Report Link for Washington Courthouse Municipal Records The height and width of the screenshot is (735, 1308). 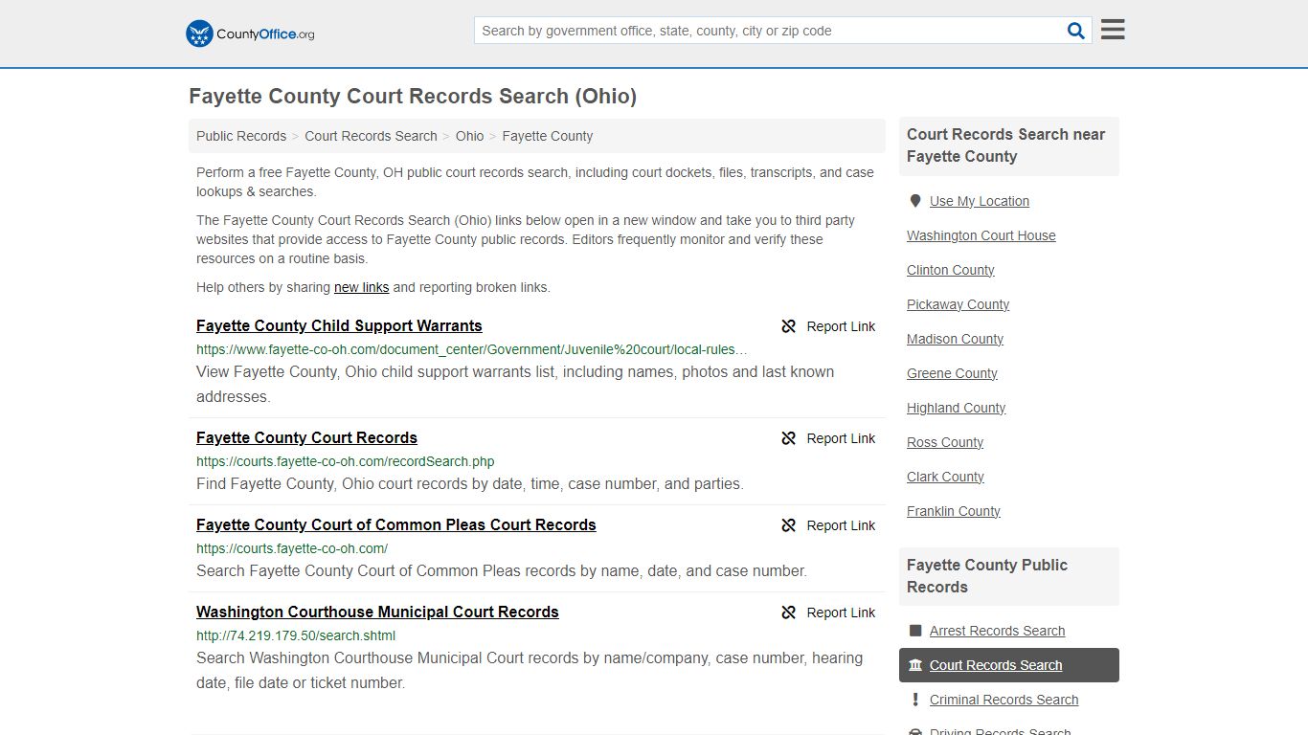(x=841, y=612)
